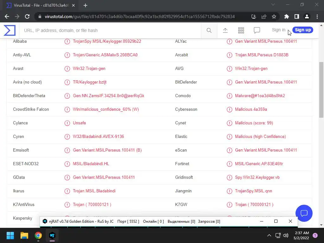Click the Windows Start button
This screenshot has width=324, height=243.
pyautogui.click(x=10, y=235)
